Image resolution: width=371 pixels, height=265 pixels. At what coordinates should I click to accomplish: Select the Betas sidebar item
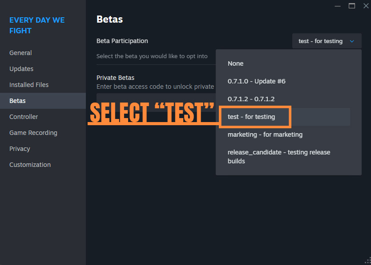click(x=18, y=101)
